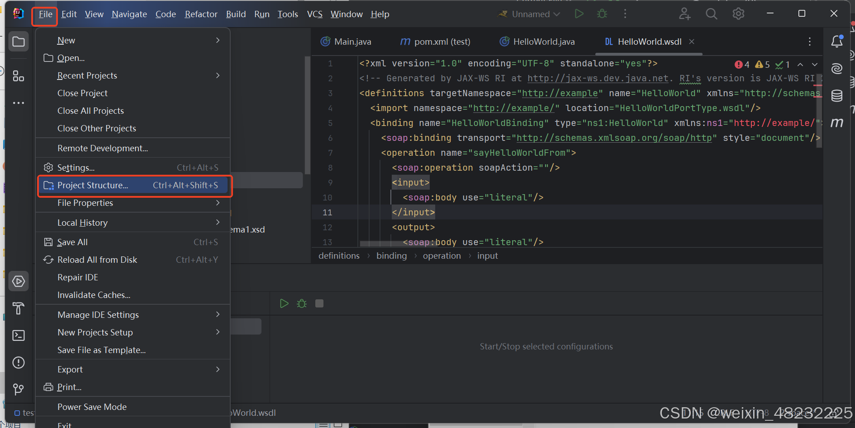Image resolution: width=855 pixels, height=428 pixels.
Task: Open the Edit menu
Action: 69,14
